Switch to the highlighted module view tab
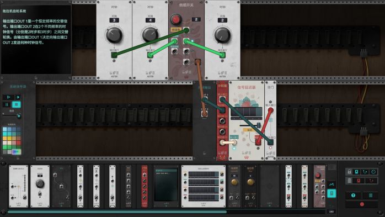Image resolution: width=385 pixels, height=217 pixels. pyautogui.click(x=331, y=193)
